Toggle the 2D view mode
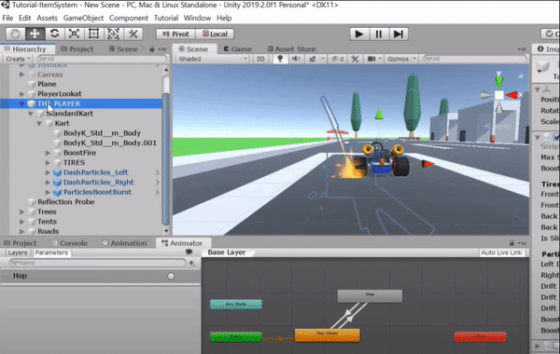The image size is (560, 354). pyautogui.click(x=260, y=59)
